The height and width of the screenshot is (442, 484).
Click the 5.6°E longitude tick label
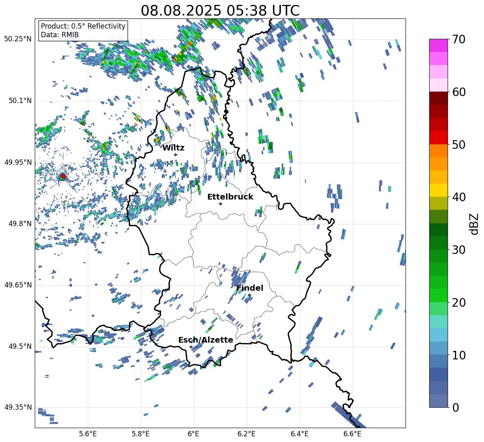(88, 434)
